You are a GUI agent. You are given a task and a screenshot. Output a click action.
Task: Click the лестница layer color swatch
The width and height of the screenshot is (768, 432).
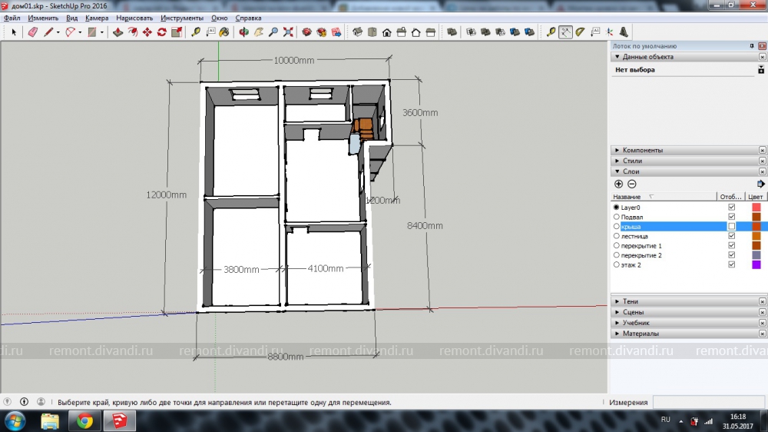coord(756,236)
